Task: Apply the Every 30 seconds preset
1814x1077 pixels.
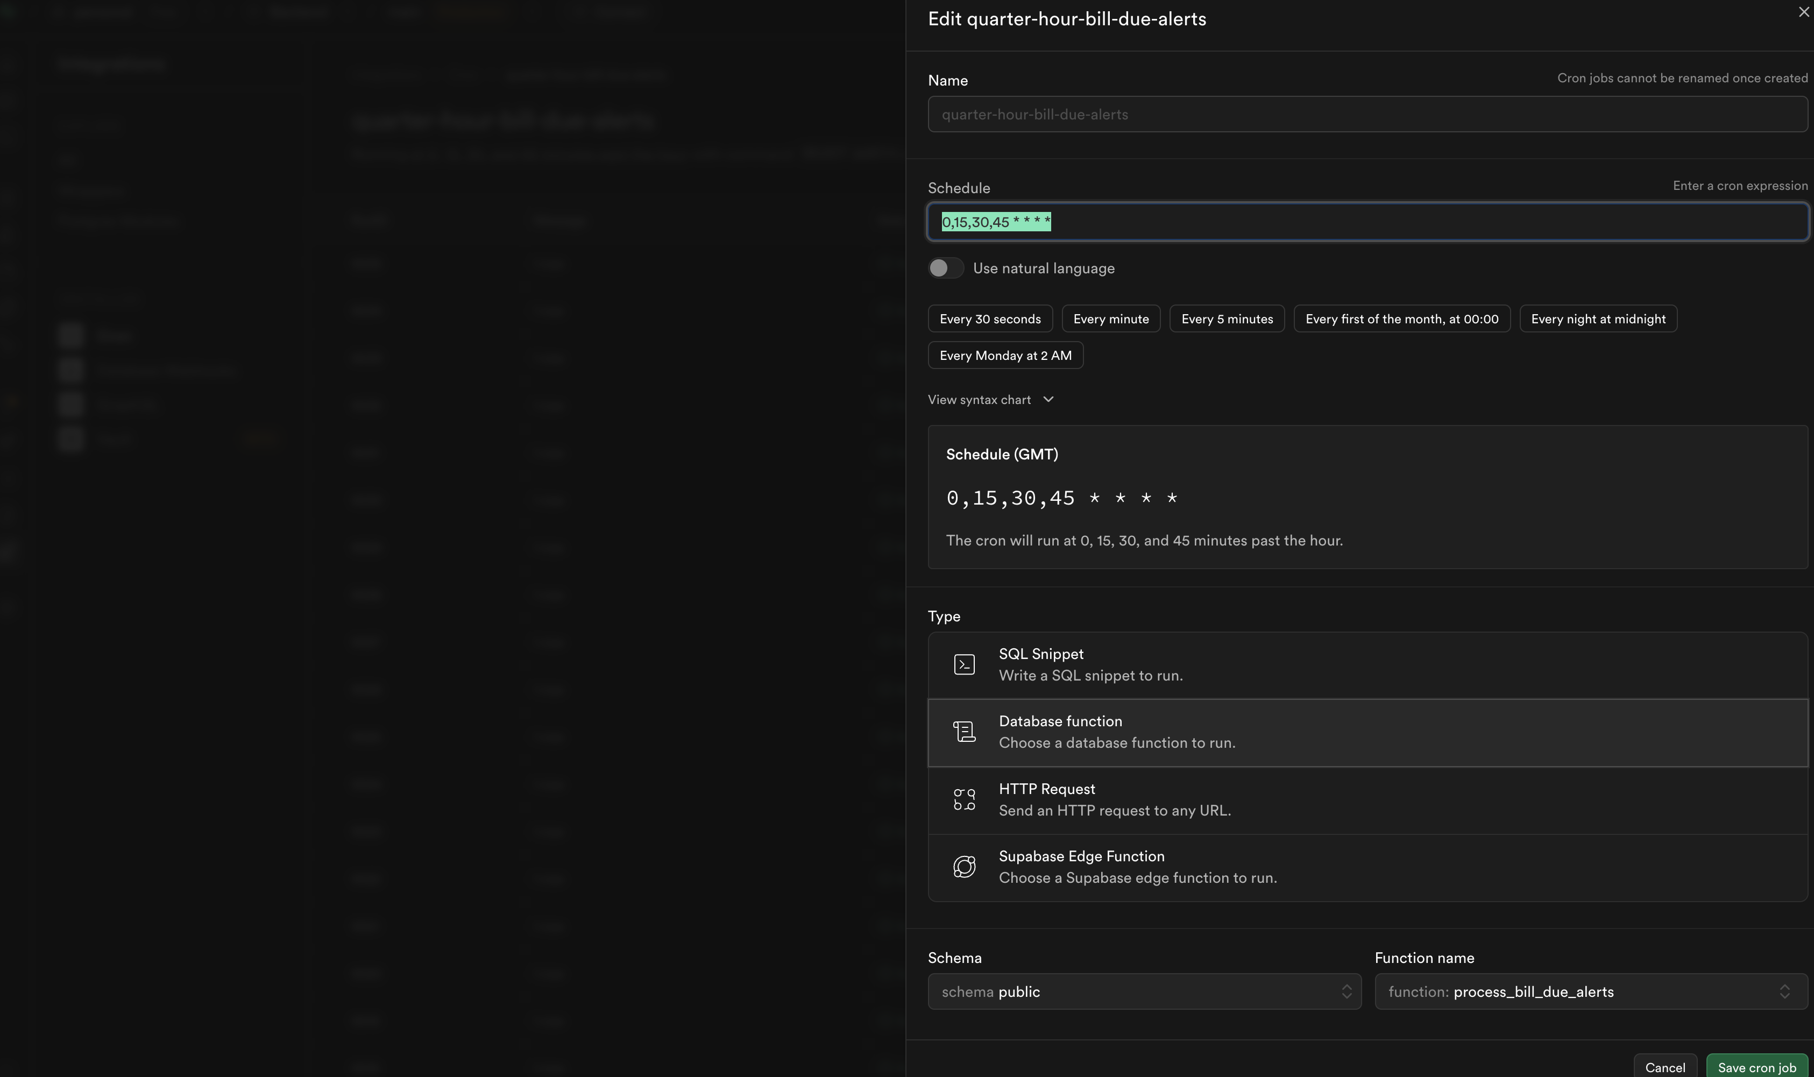Action: (x=990, y=318)
